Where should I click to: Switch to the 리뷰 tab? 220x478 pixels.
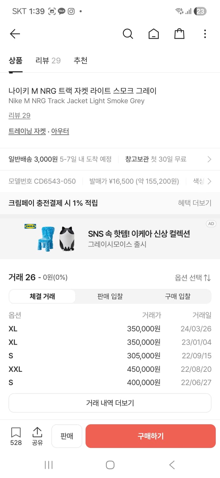(x=48, y=61)
